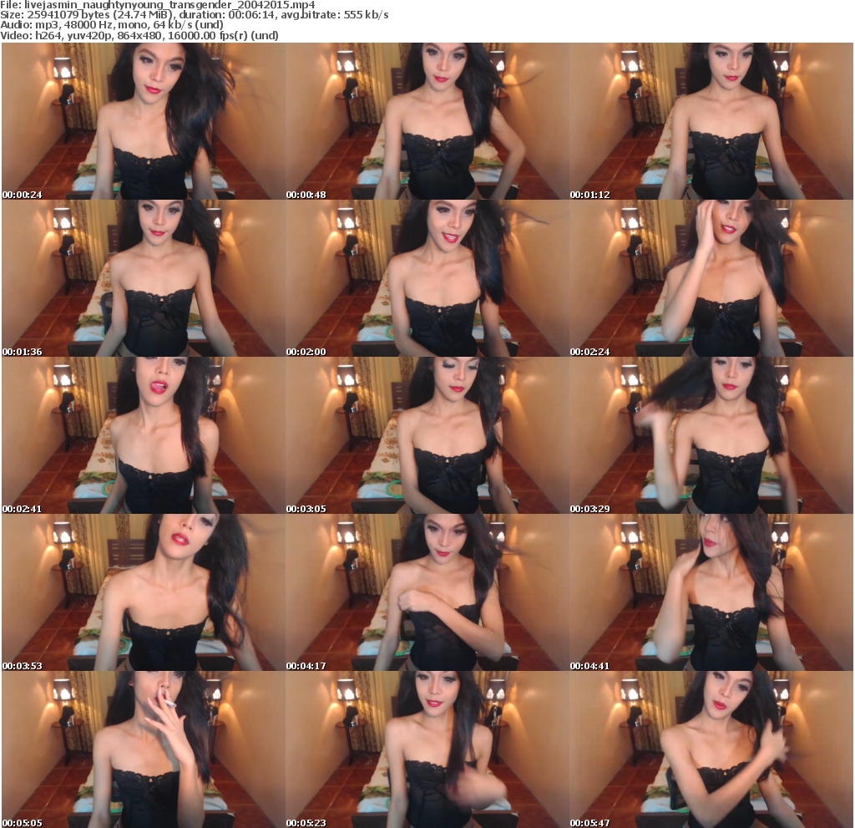This screenshot has width=855, height=828.
Task: Select the thumbnail frame at 00:03:53
Action: point(144,592)
